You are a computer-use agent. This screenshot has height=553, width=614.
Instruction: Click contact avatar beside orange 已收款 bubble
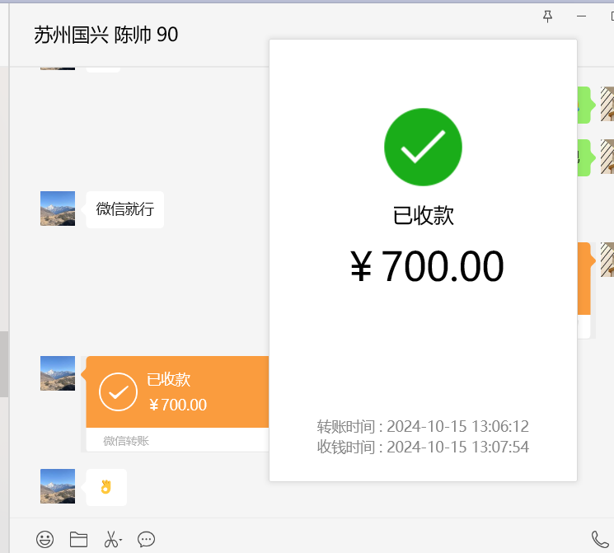(x=58, y=373)
